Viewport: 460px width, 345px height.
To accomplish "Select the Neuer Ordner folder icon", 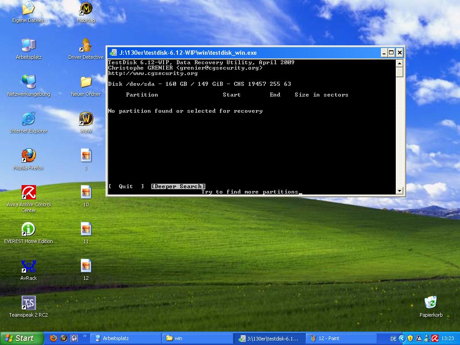I will pyautogui.click(x=86, y=86).
